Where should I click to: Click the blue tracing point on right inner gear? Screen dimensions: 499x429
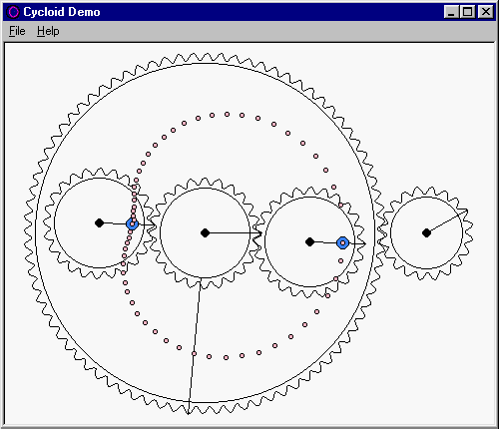[x=342, y=242]
